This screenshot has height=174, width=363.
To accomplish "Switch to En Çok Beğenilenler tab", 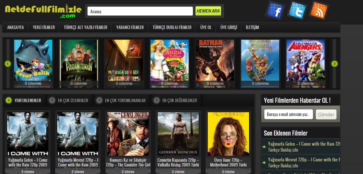I will pyautogui.click(x=175, y=100).
